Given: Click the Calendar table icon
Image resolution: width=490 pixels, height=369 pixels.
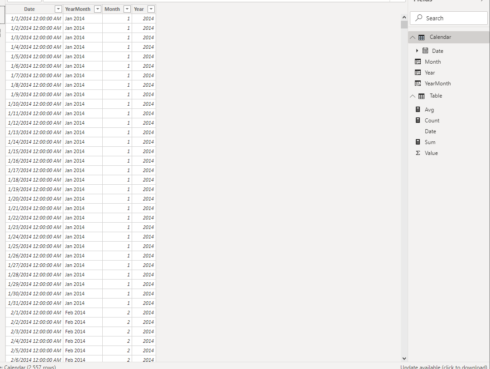Looking at the screenshot, I should click(x=421, y=37).
